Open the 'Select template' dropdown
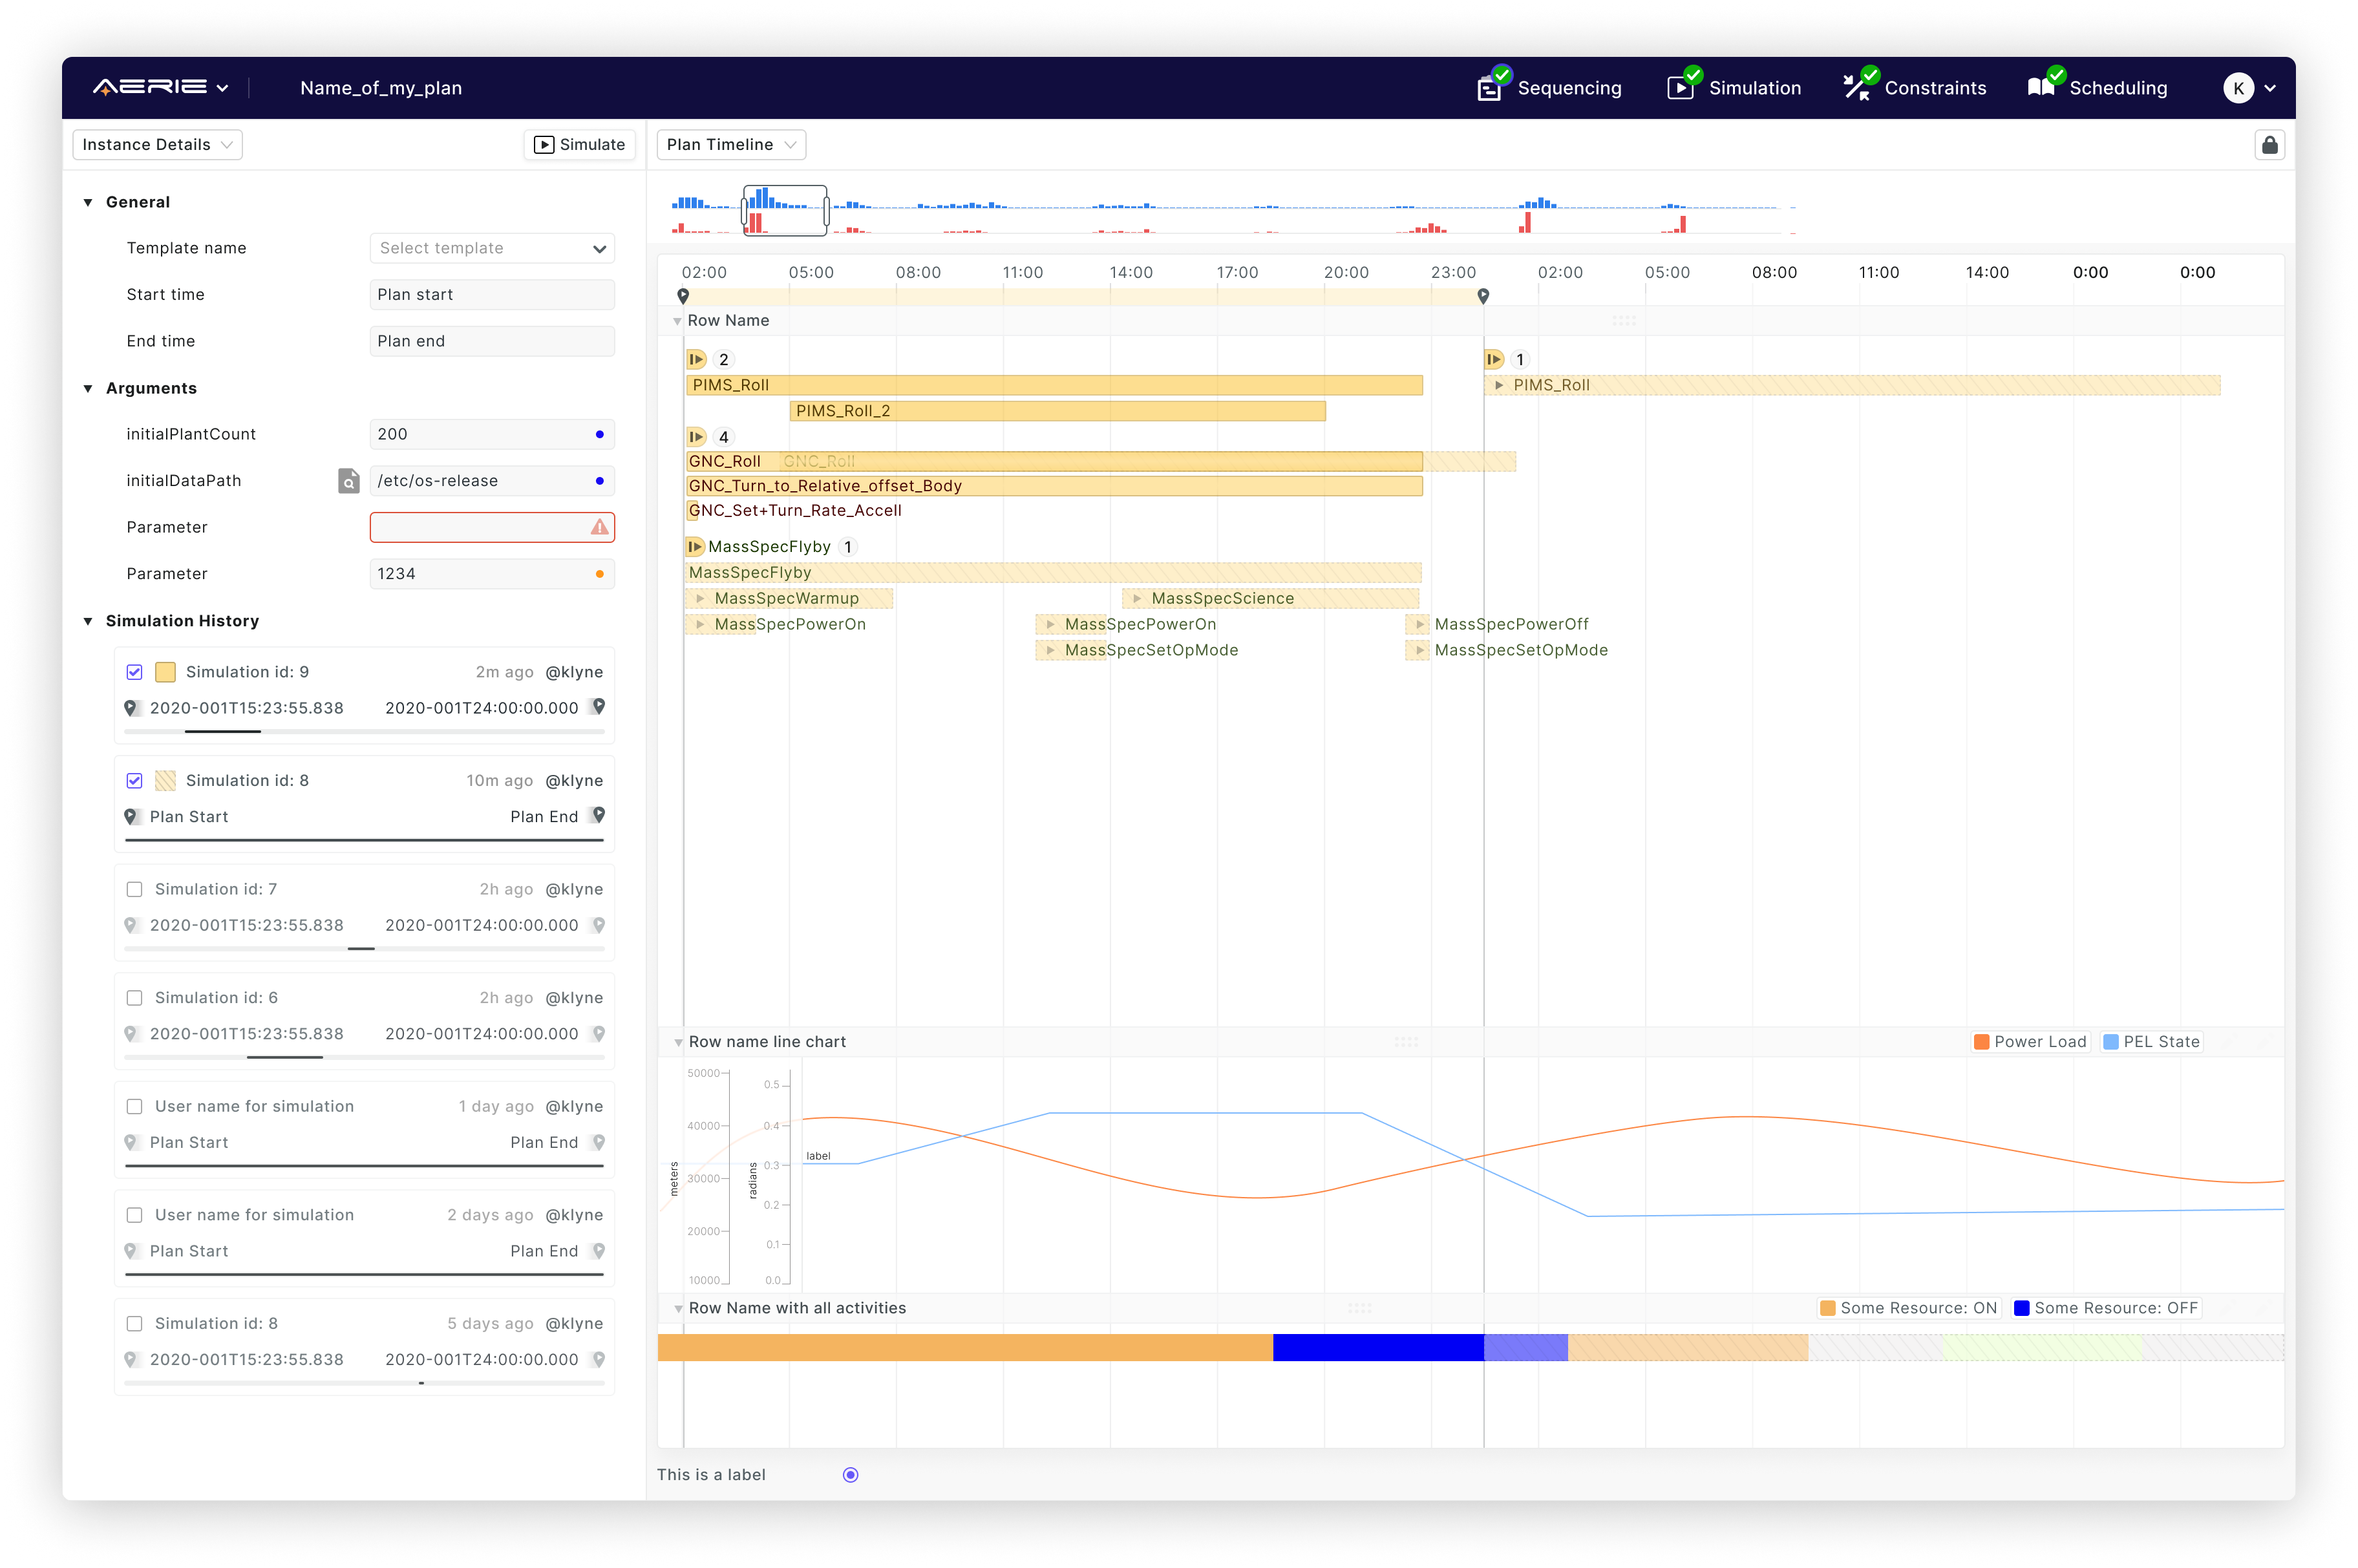Image resolution: width=2358 pixels, height=1568 pixels. coord(492,248)
